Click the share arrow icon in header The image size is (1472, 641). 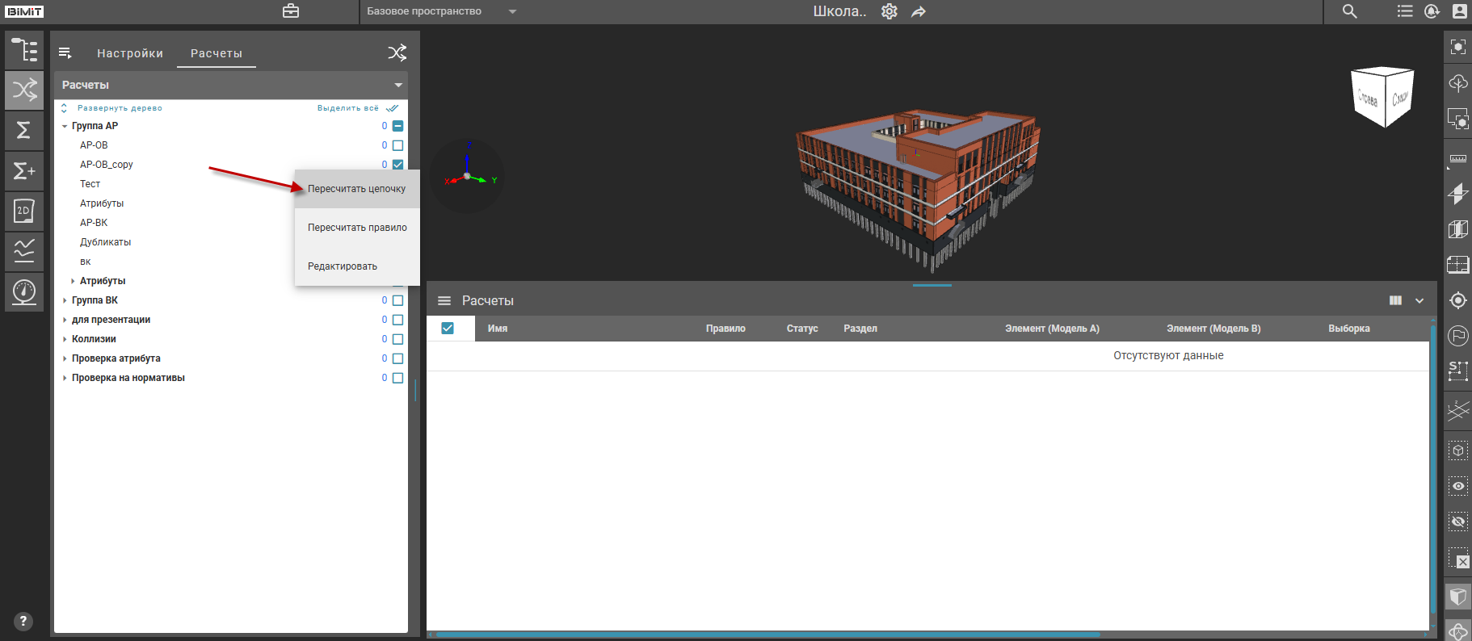coord(919,11)
